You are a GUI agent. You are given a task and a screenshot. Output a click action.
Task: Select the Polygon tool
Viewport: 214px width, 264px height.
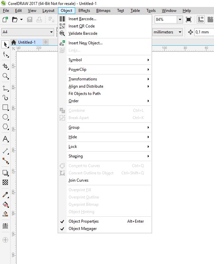click(5, 126)
